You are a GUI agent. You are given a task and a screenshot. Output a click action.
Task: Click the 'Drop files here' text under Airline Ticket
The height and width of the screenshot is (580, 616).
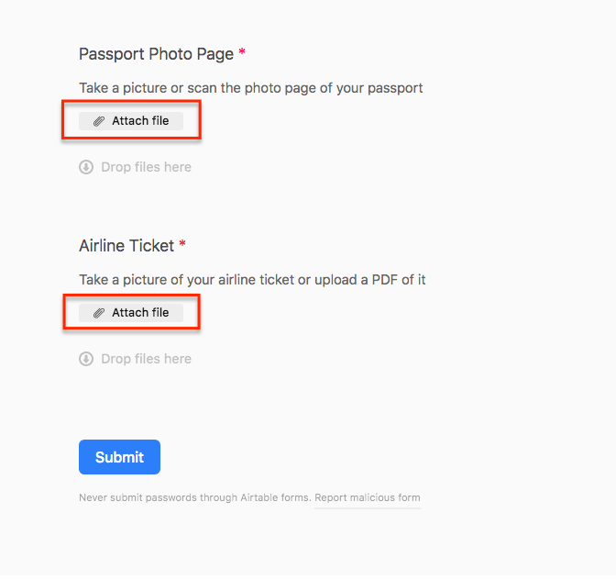pos(147,359)
